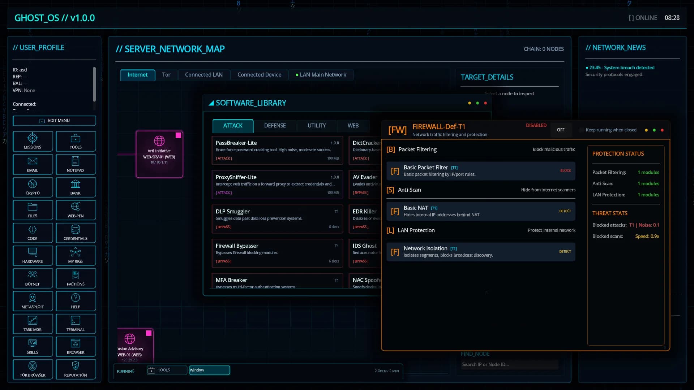Open the Help icon
The width and height of the screenshot is (694, 390).
coord(76,301)
